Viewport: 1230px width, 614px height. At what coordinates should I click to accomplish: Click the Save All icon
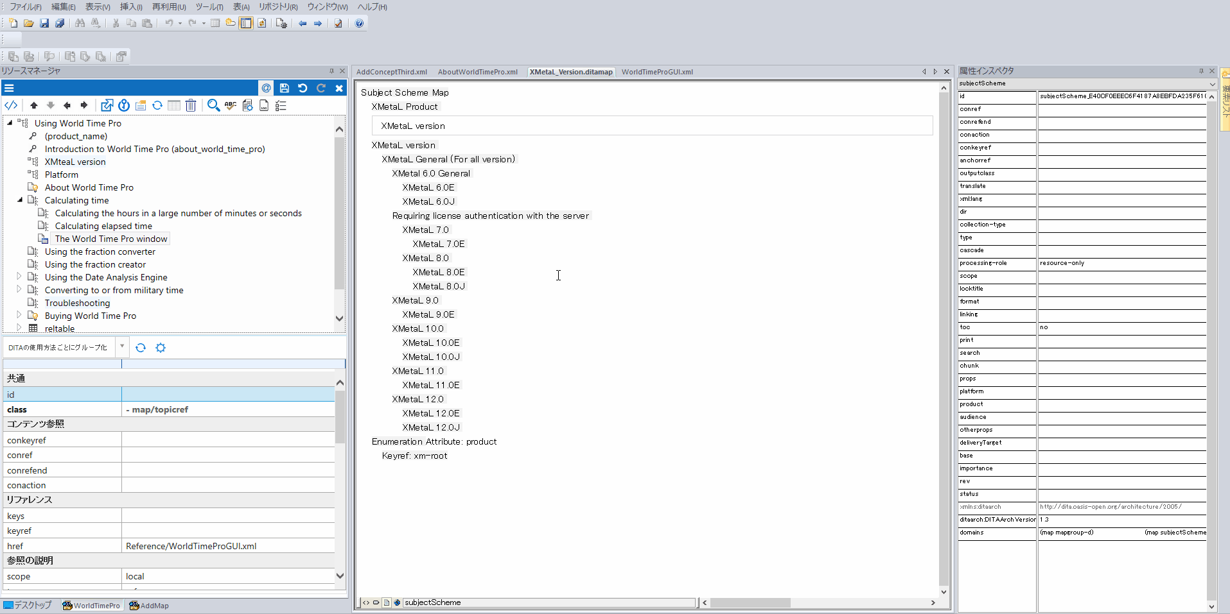coord(60,23)
